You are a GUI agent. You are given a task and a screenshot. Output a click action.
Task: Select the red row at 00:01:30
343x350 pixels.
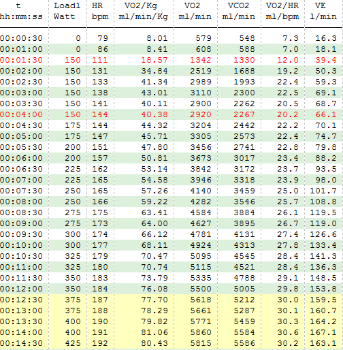171,60
